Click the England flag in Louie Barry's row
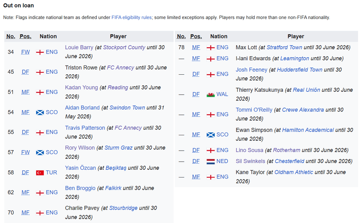The width and height of the screenshot is (362, 223). point(40,52)
